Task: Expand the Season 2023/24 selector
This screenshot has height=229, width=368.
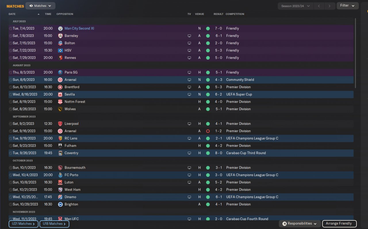Action: [x=295, y=6]
